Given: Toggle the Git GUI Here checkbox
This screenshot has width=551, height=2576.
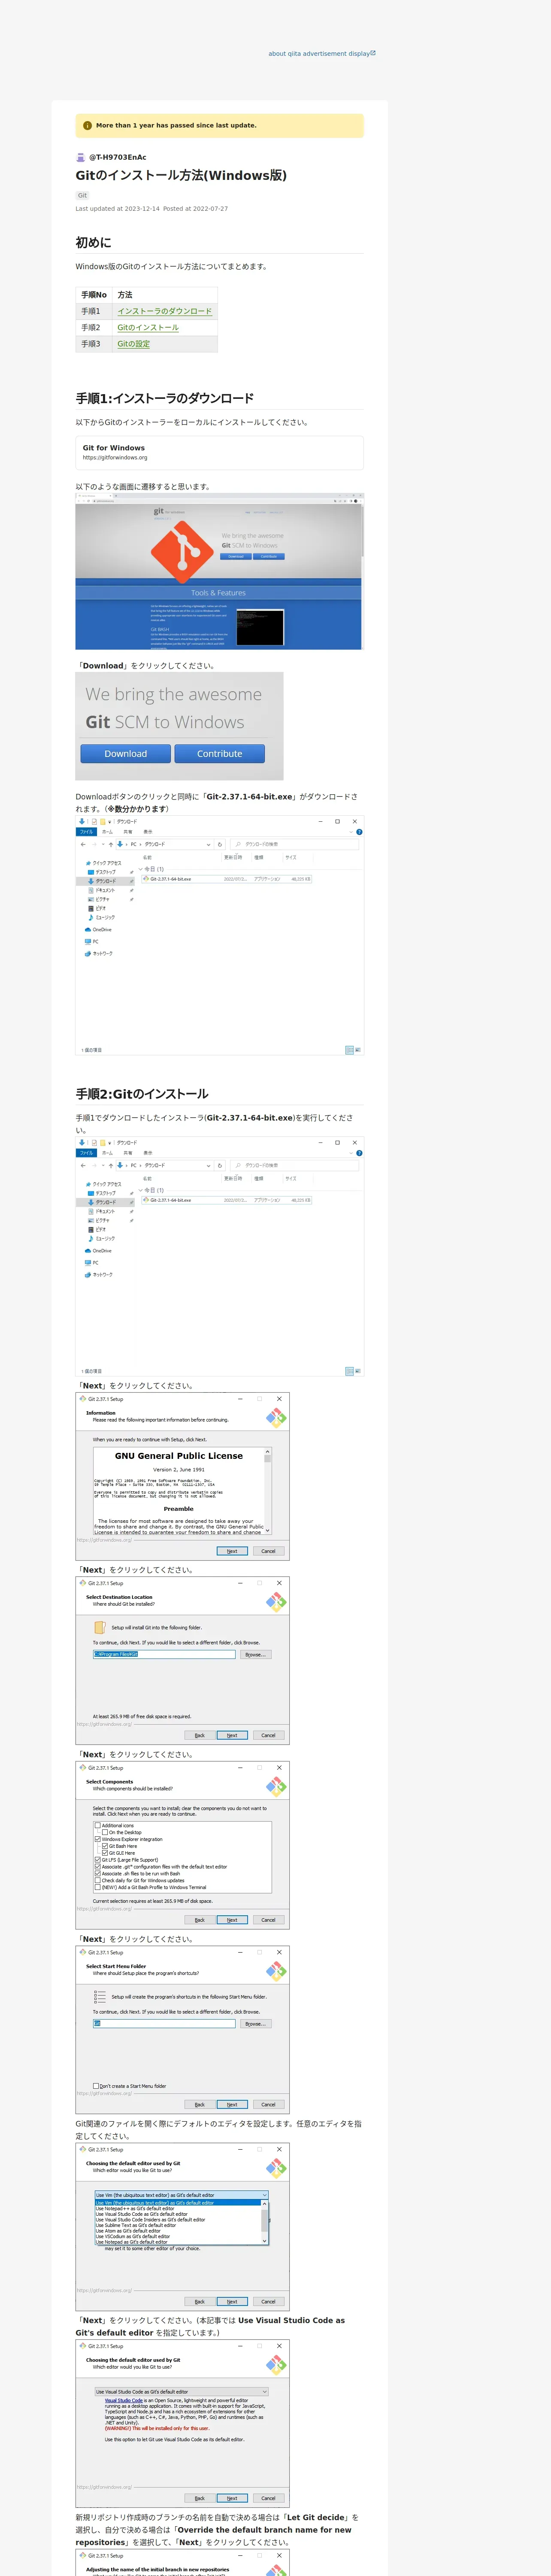Looking at the screenshot, I should [x=105, y=1853].
